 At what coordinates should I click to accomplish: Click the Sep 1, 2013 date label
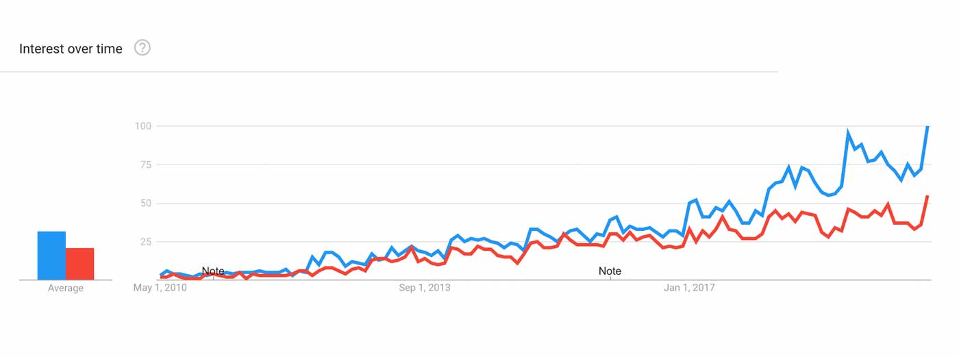[425, 288]
